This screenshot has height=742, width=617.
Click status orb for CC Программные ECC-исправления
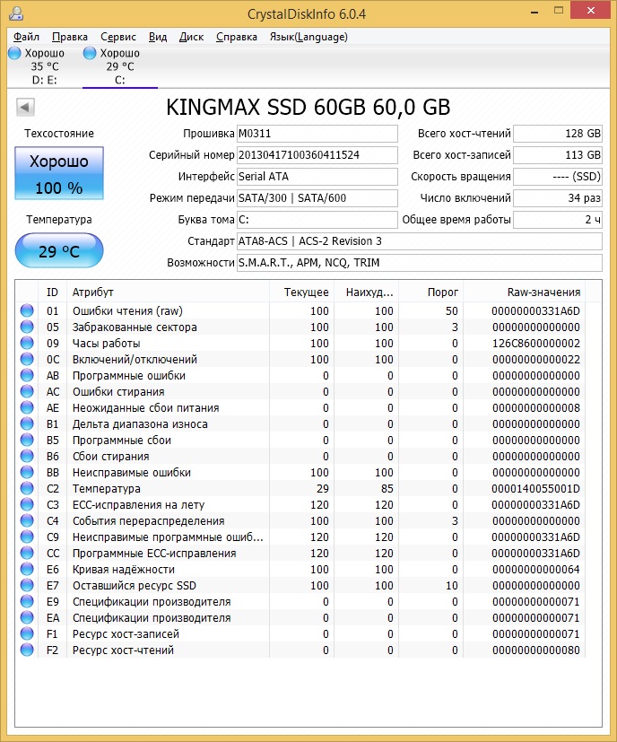[x=27, y=553]
